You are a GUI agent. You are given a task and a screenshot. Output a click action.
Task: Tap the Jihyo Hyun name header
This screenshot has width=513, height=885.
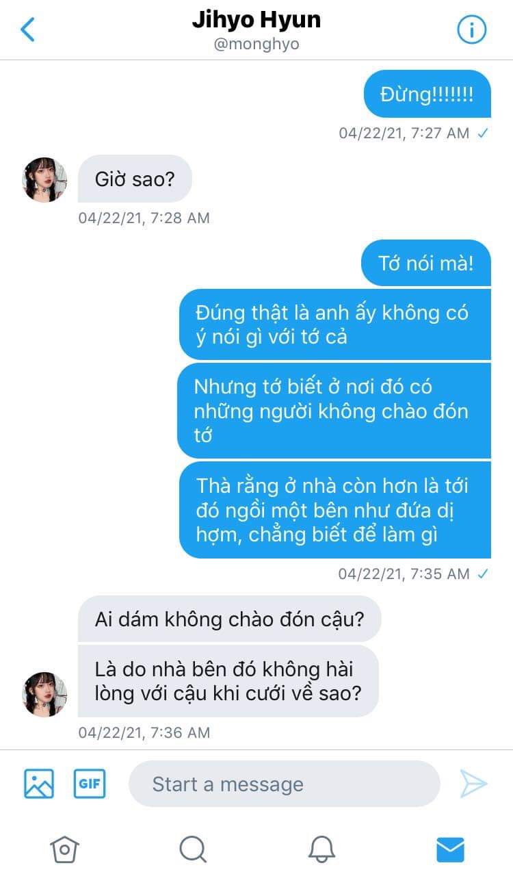(256, 20)
